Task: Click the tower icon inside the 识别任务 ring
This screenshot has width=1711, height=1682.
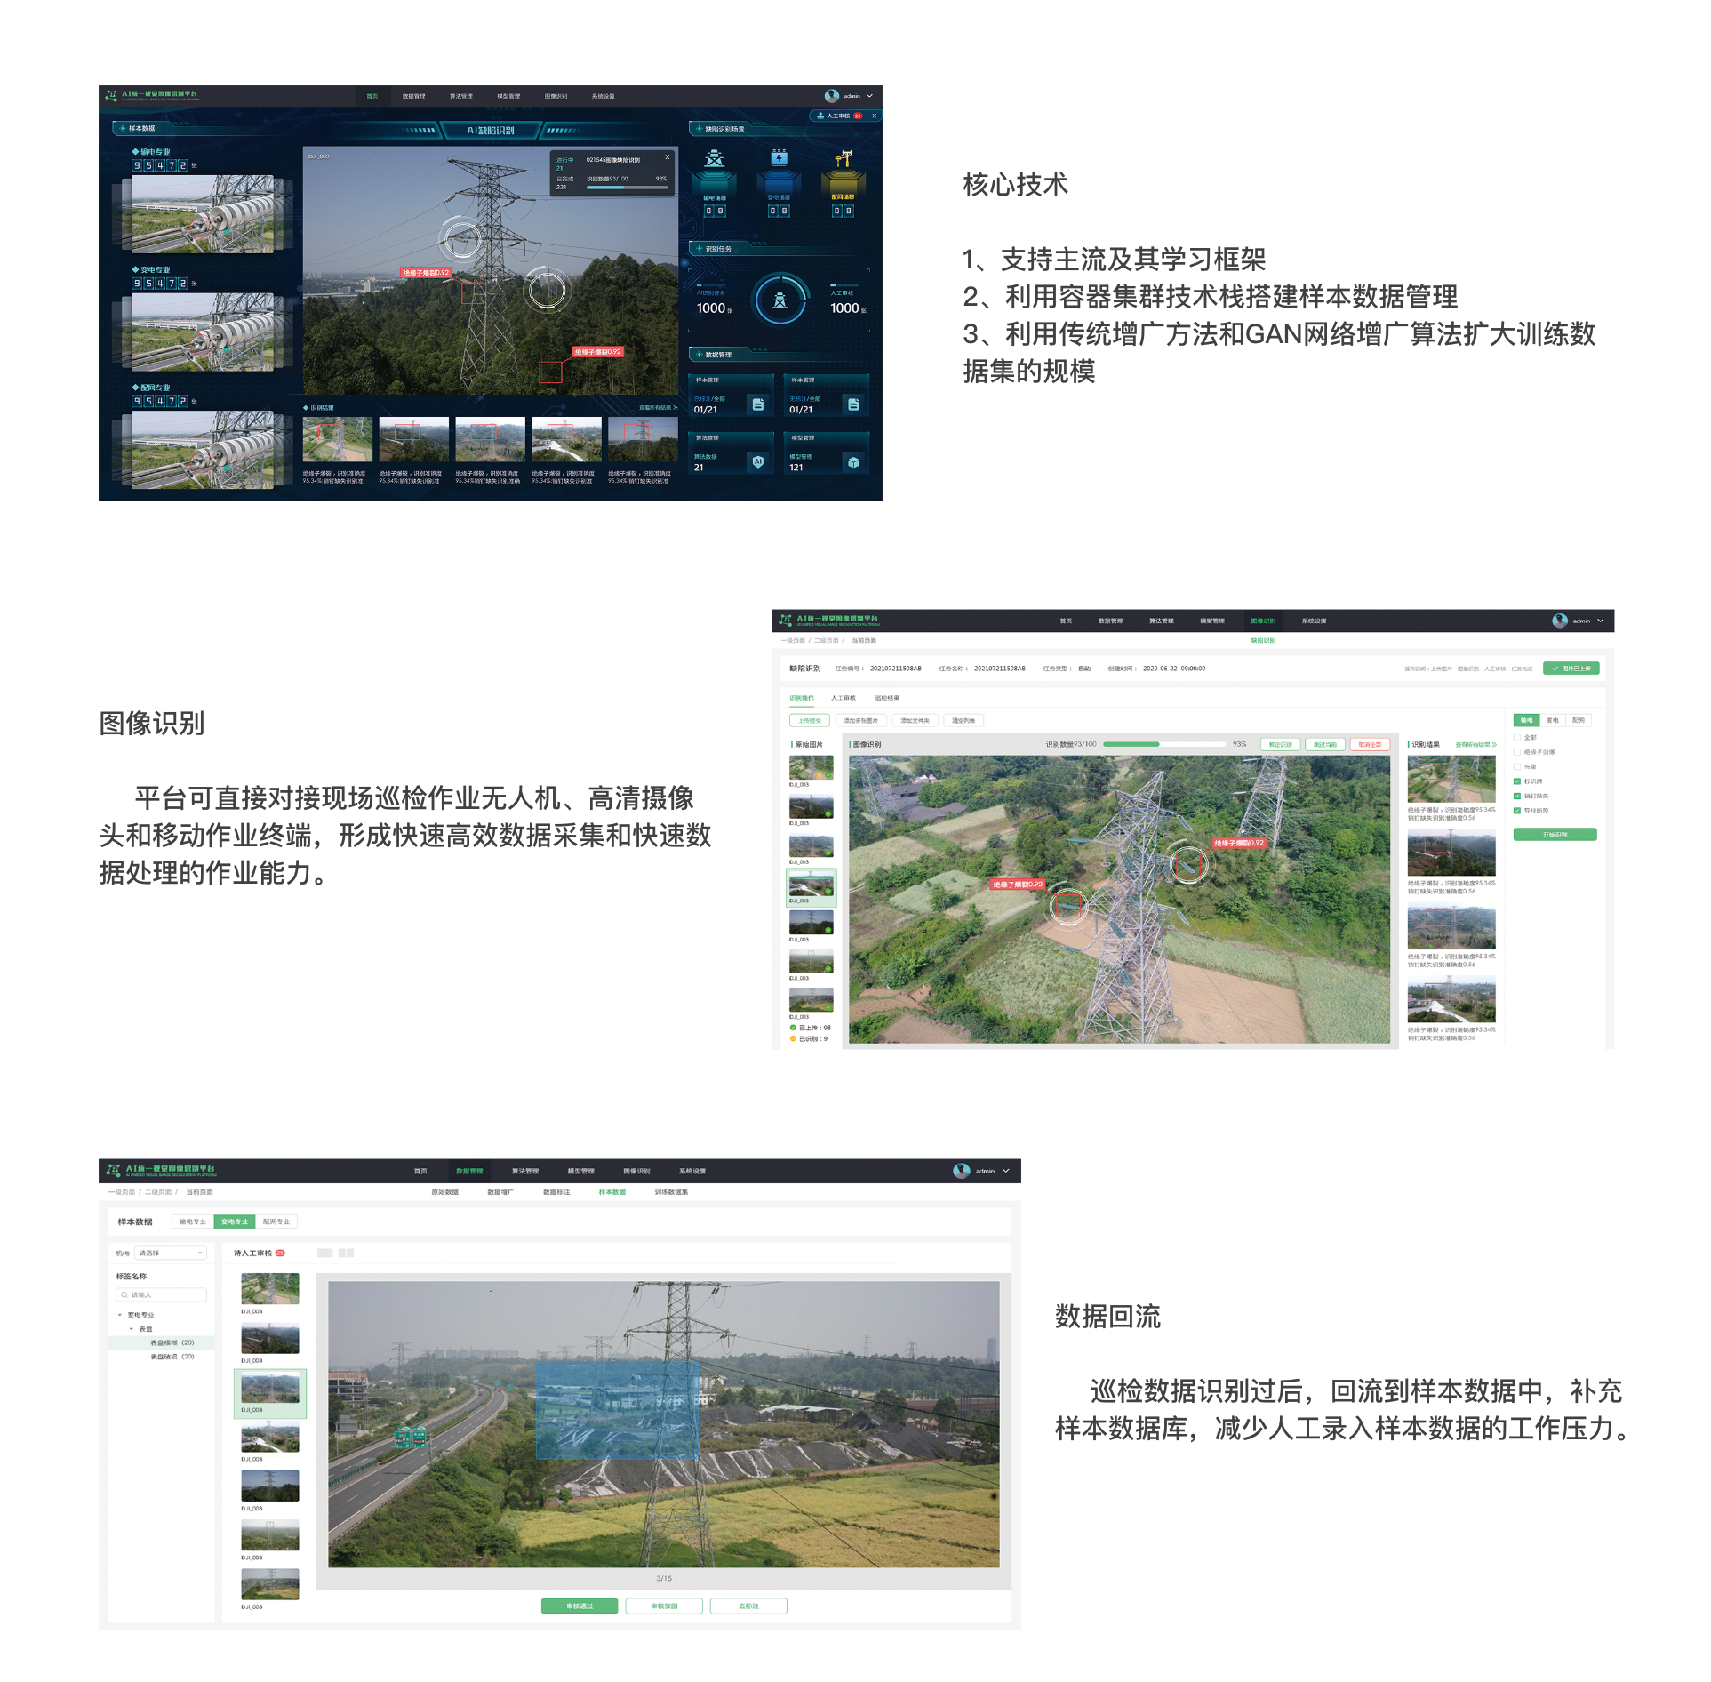Action: coord(780,300)
